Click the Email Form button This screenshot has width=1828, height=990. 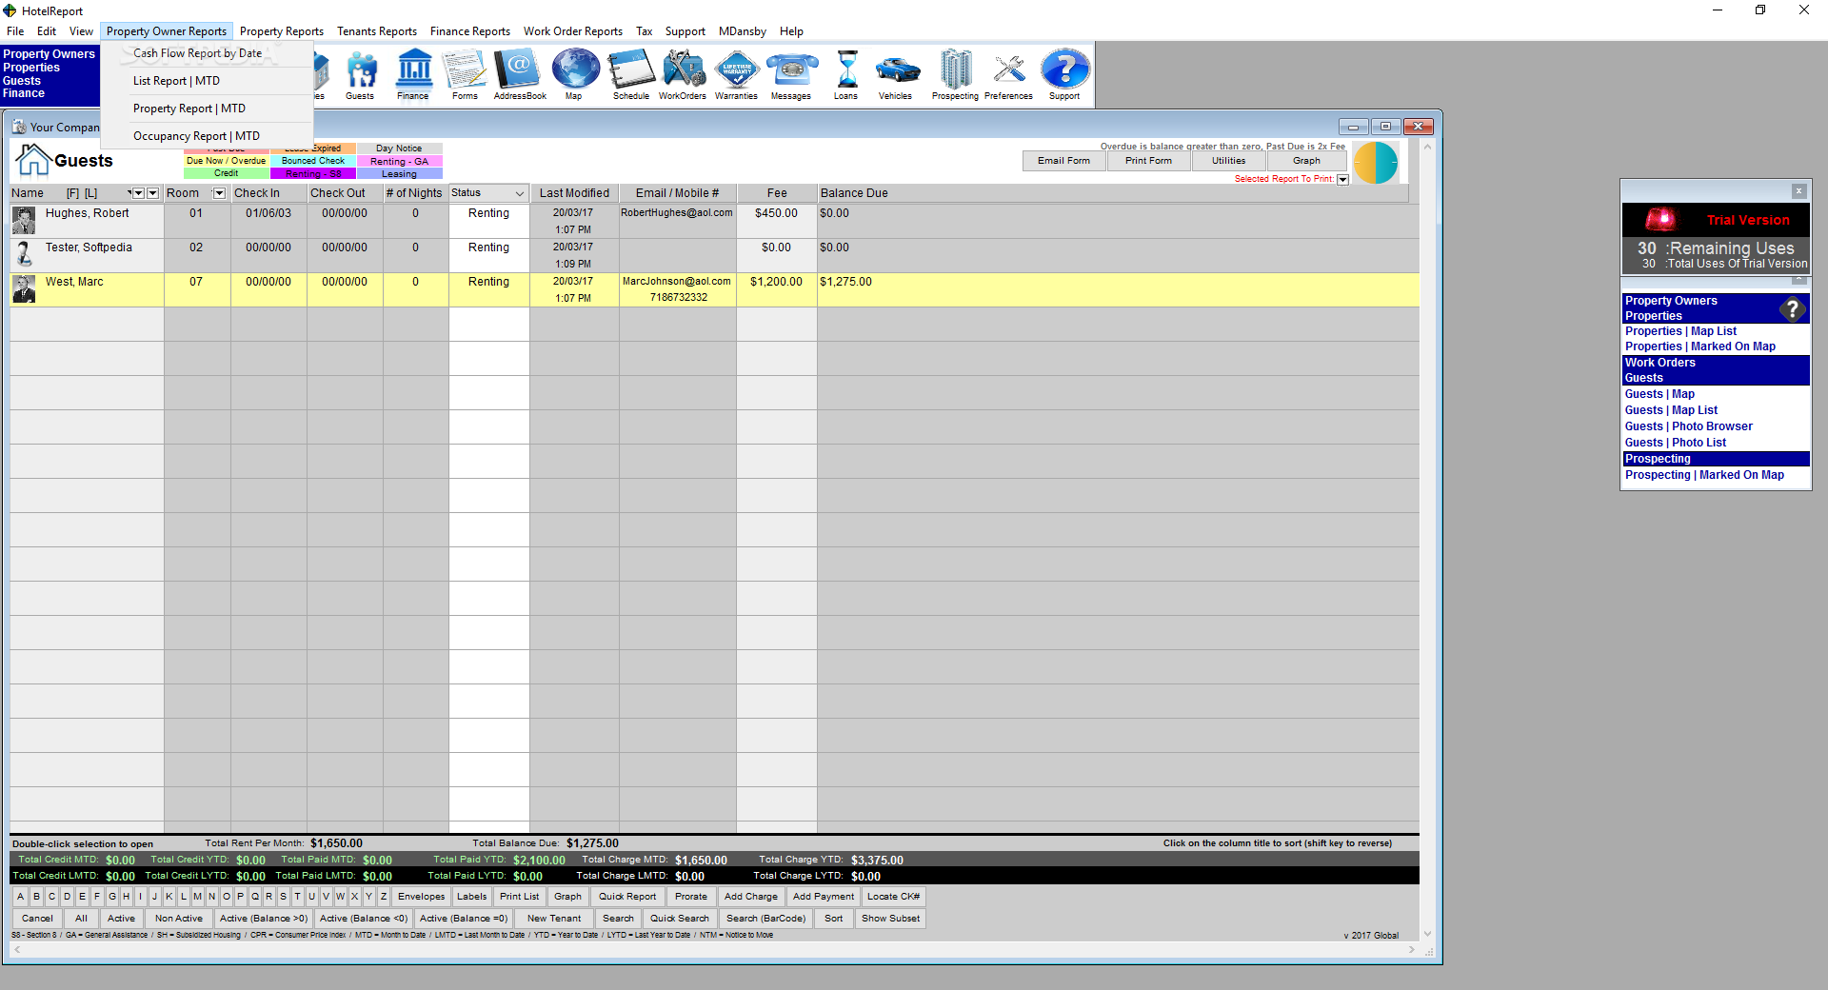(1063, 161)
